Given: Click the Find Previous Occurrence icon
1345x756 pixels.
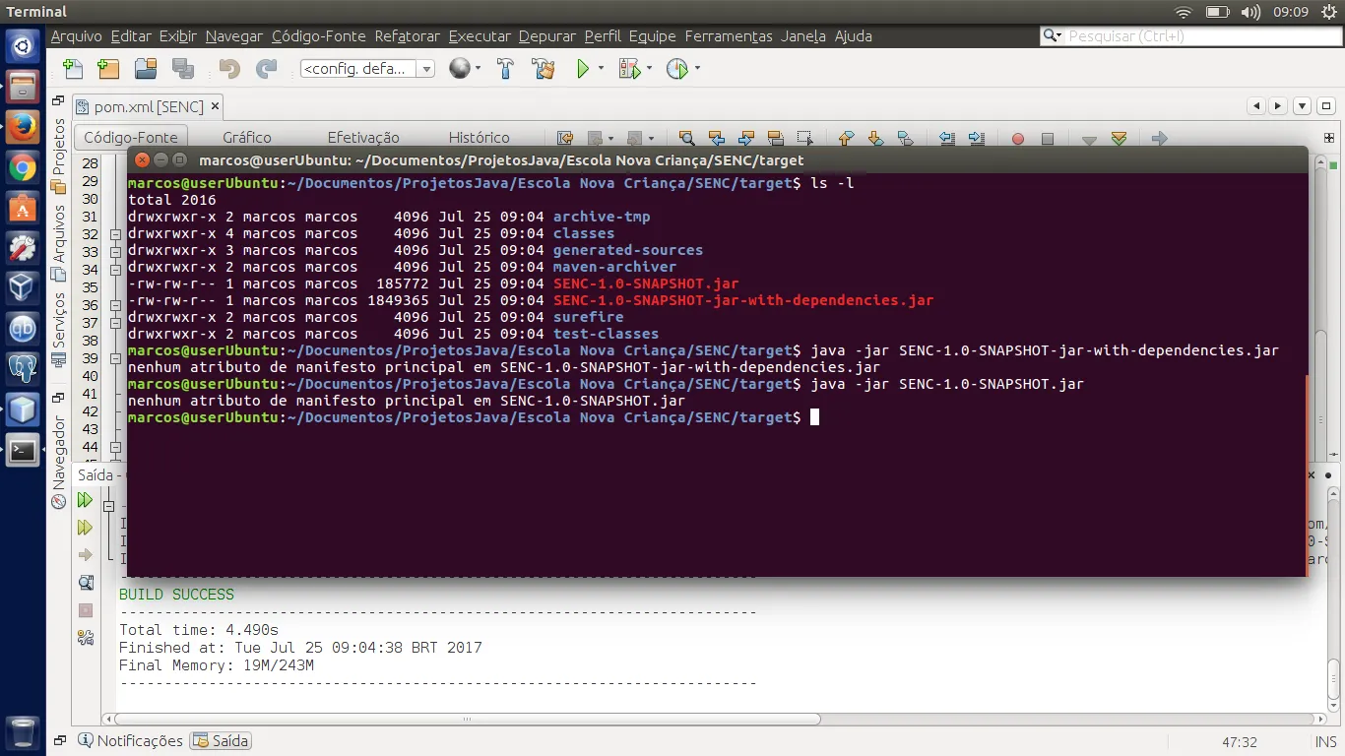Looking at the screenshot, I should point(717,139).
